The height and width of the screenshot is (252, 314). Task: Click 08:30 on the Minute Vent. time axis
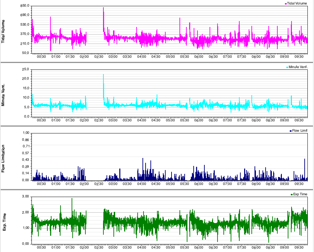coord(270,120)
